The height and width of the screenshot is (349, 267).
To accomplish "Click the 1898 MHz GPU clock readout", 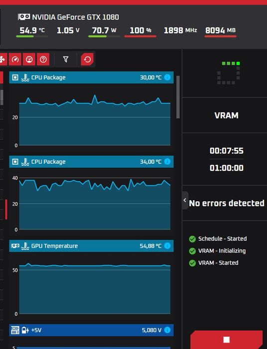I will (x=181, y=30).
